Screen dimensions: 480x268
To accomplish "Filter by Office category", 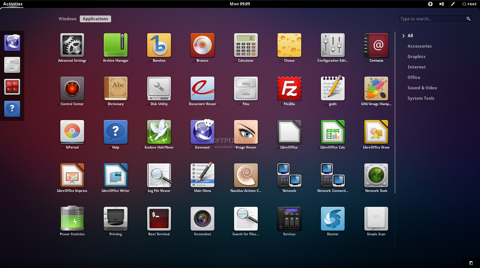I will [x=414, y=77].
